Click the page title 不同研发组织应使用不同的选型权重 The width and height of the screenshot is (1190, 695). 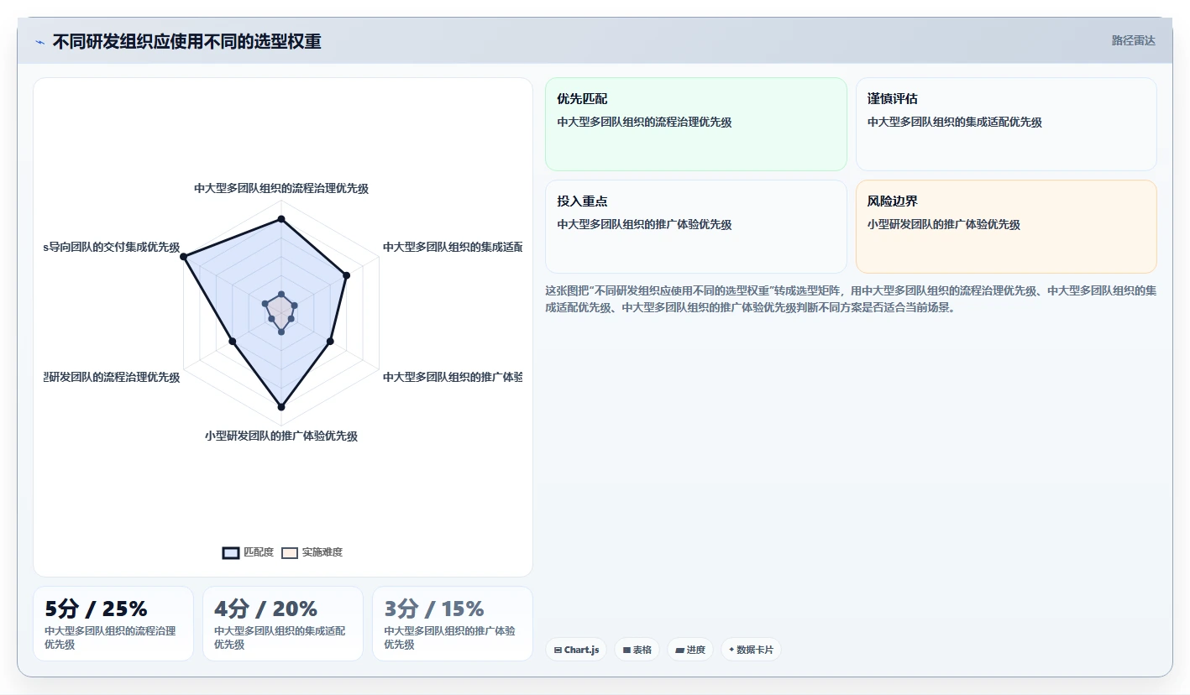187,42
